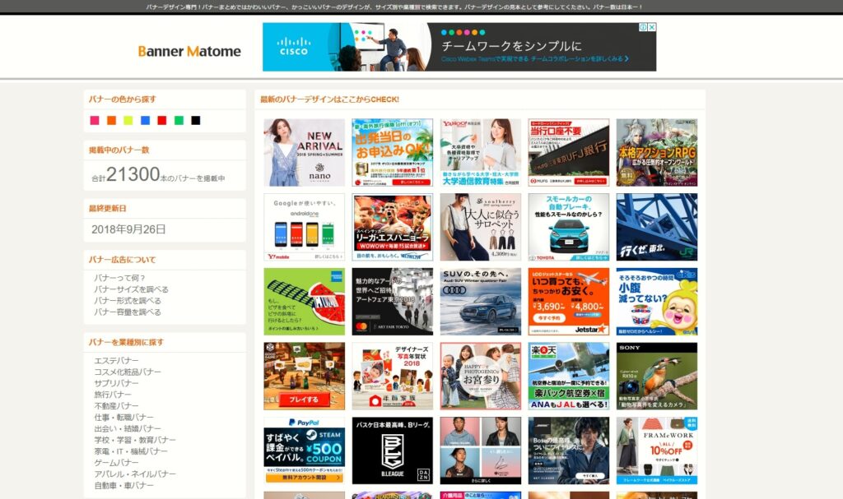Open the リーガ・エスパニョーラ WOWOW banner
Screen dimensions: 843x499
point(393,227)
